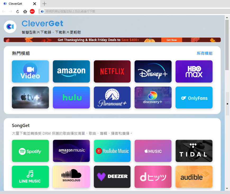230x194 pixels.
Task: Close the CleverGet tab
Action: tap(35, 4)
